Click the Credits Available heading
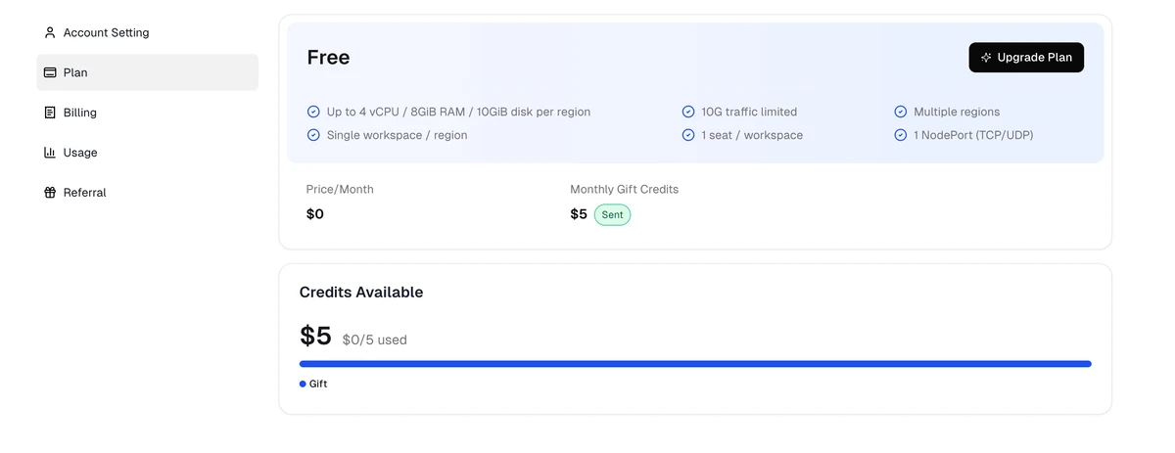The image size is (1175, 453). click(x=361, y=292)
